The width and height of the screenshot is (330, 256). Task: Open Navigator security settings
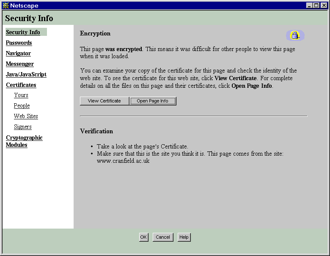(x=18, y=53)
